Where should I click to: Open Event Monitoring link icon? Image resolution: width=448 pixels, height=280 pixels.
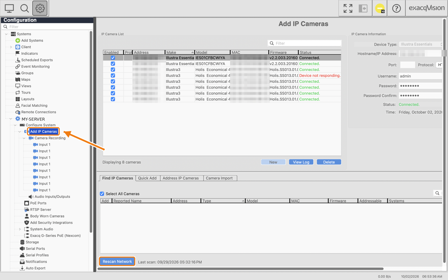click(18, 67)
